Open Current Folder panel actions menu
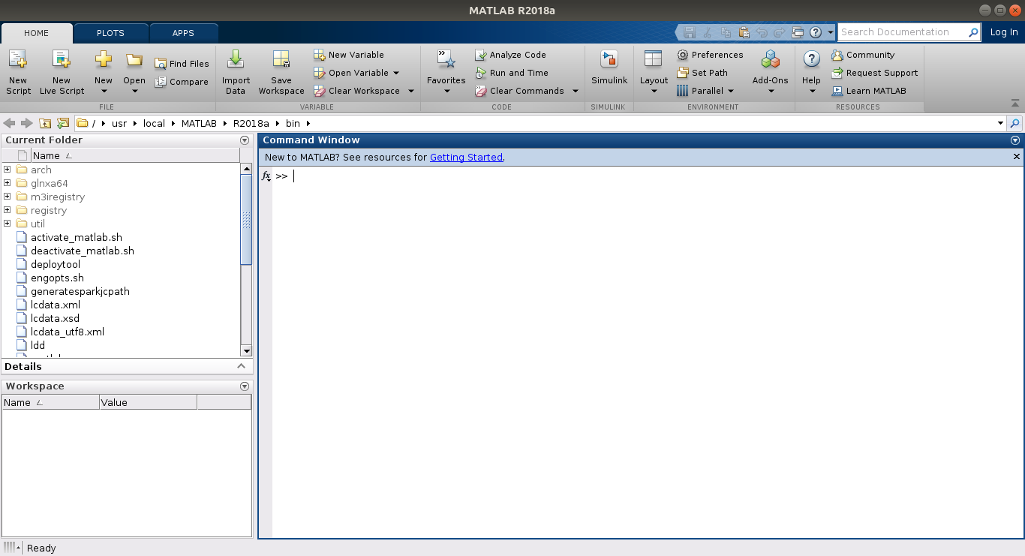1025x556 pixels. [x=244, y=140]
